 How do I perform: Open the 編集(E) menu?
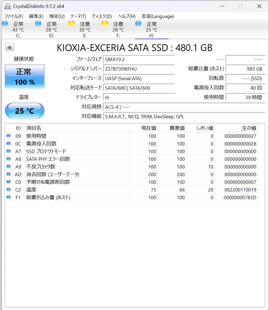coord(36,16)
